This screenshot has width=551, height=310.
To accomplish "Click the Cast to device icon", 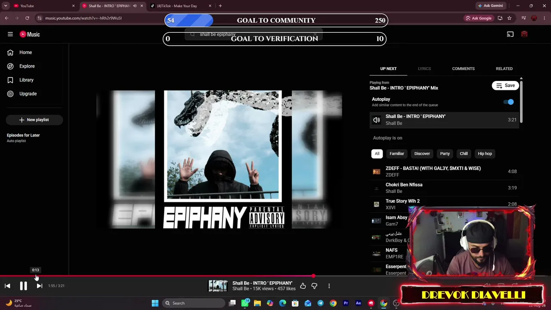I will click(x=510, y=34).
